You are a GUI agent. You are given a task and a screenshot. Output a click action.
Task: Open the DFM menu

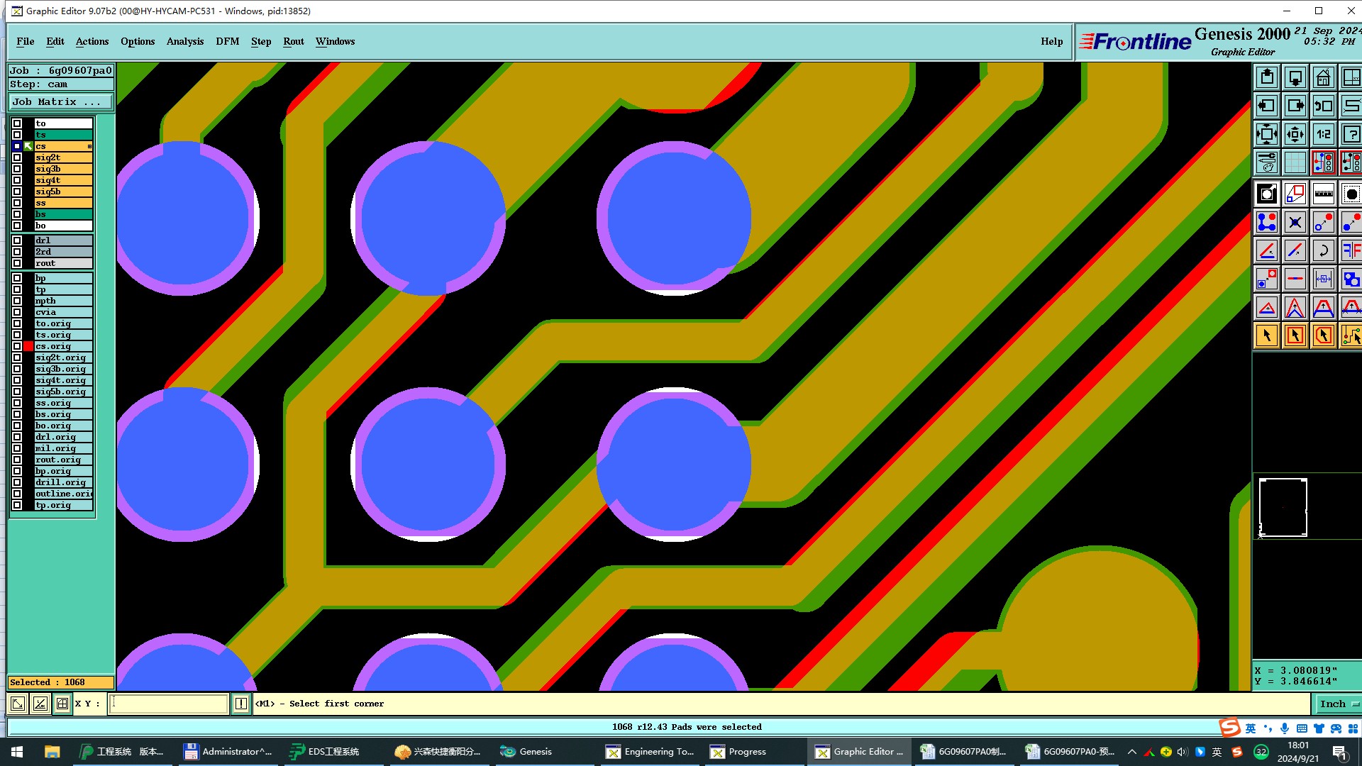tap(227, 41)
